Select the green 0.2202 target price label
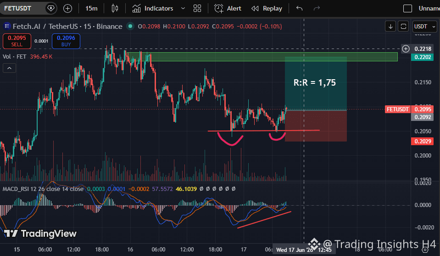Viewport: 440px width, 256px height. [422, 57]
